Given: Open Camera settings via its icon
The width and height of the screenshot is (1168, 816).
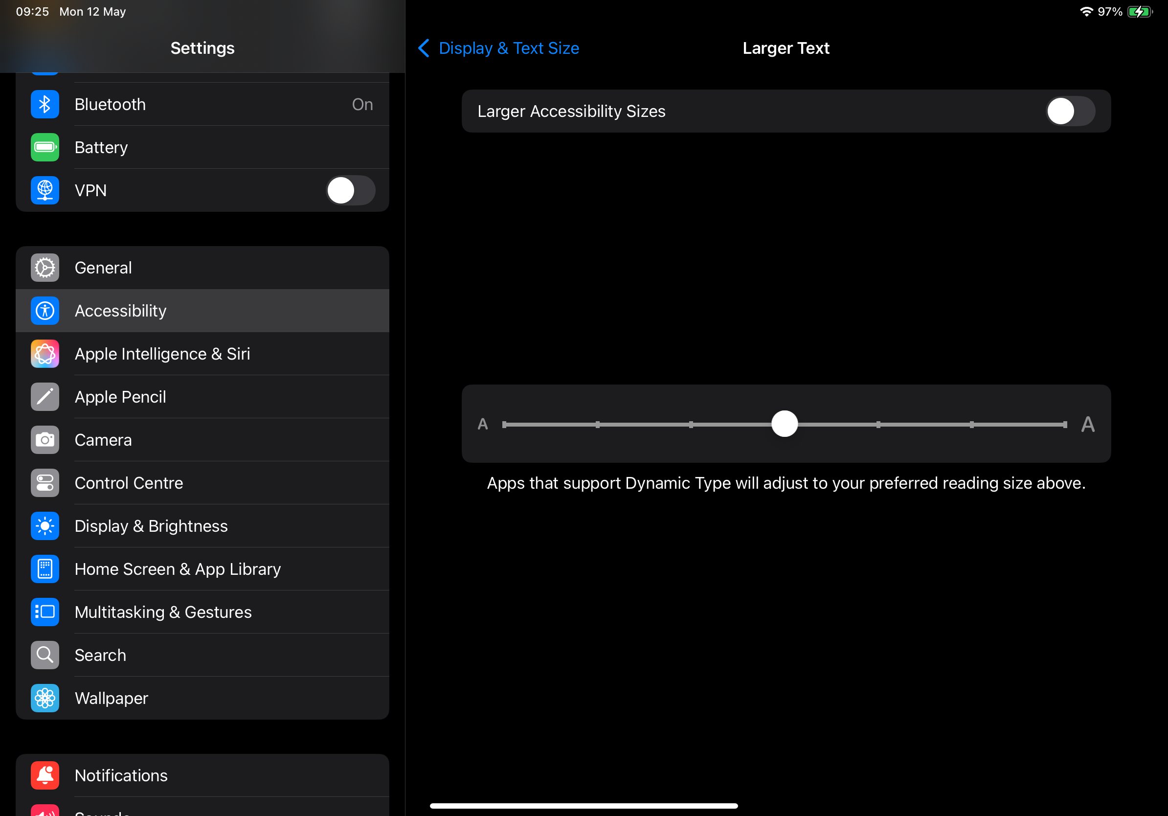Looking at the screenshot, I should pyautogui.click(x=44, y=439).
